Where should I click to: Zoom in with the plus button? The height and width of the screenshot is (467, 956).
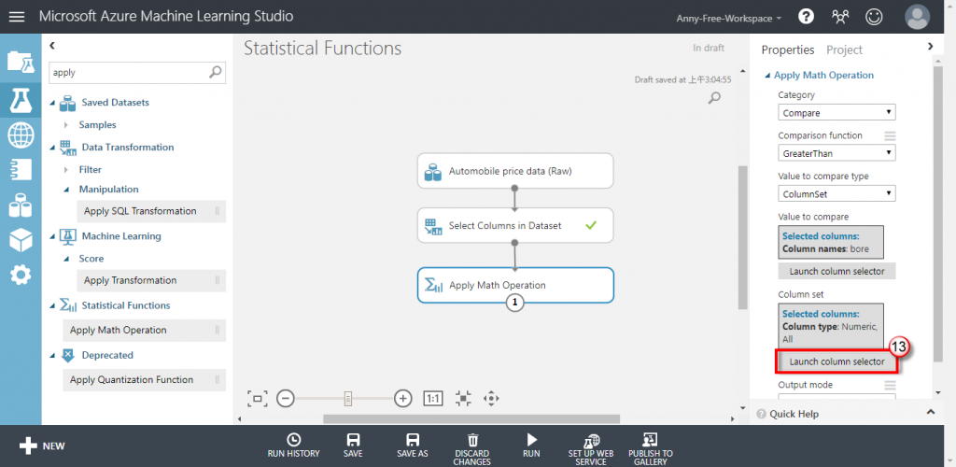(403, 399)
